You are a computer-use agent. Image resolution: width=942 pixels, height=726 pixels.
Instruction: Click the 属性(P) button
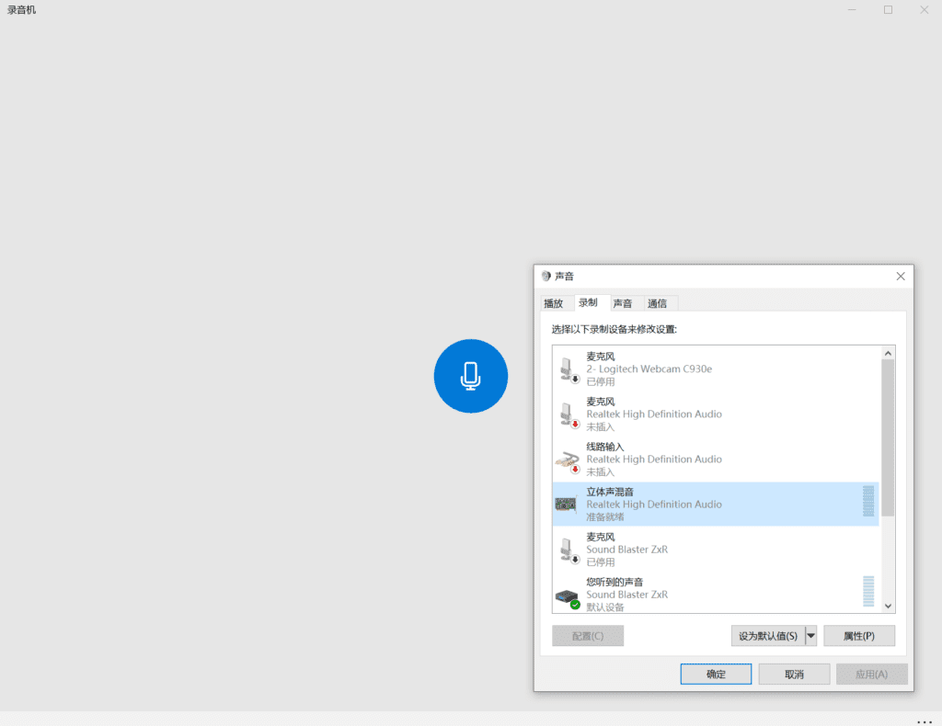pyautogui.click(x=858, y=636)
